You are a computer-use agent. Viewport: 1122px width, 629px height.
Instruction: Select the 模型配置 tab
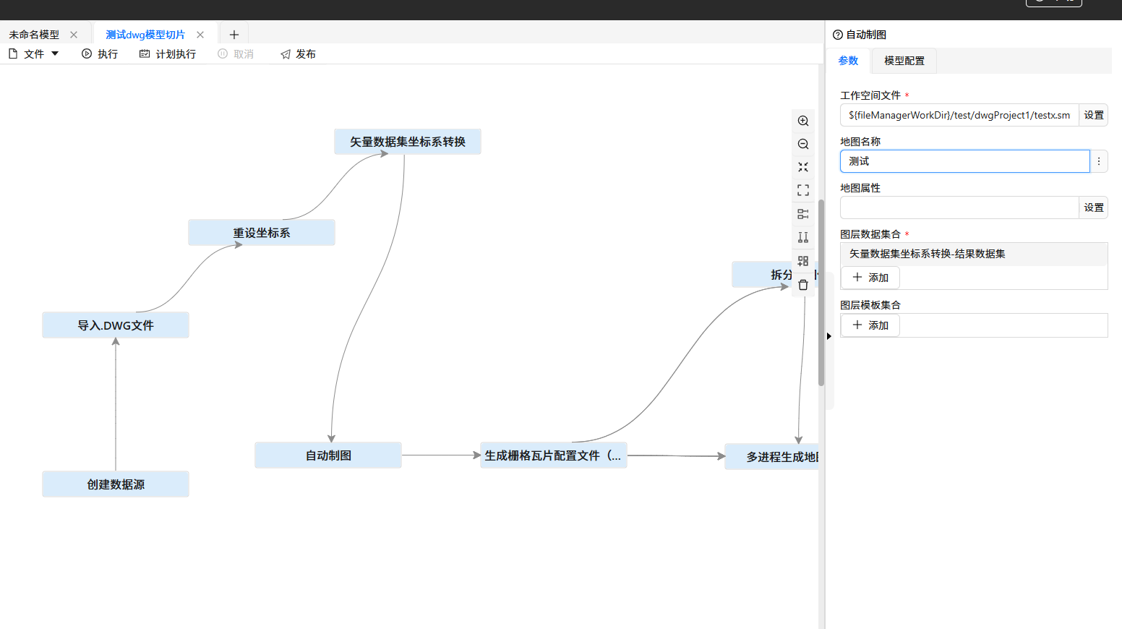(904, 61)
